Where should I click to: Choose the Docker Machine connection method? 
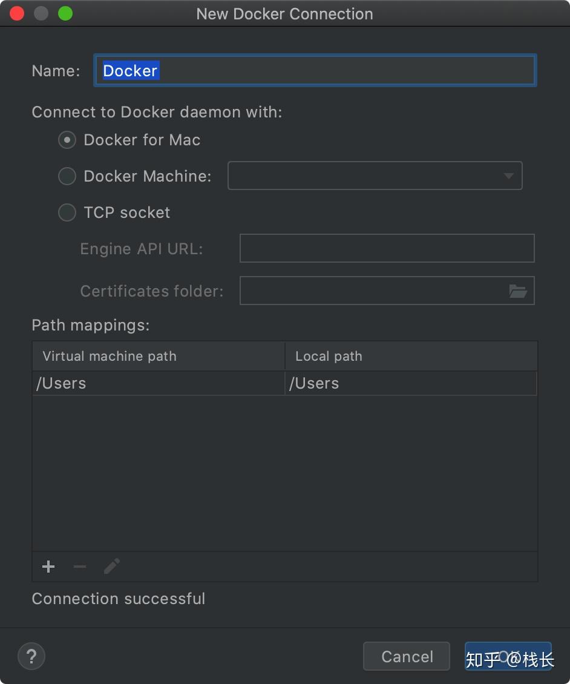click(x=67, y=176)
